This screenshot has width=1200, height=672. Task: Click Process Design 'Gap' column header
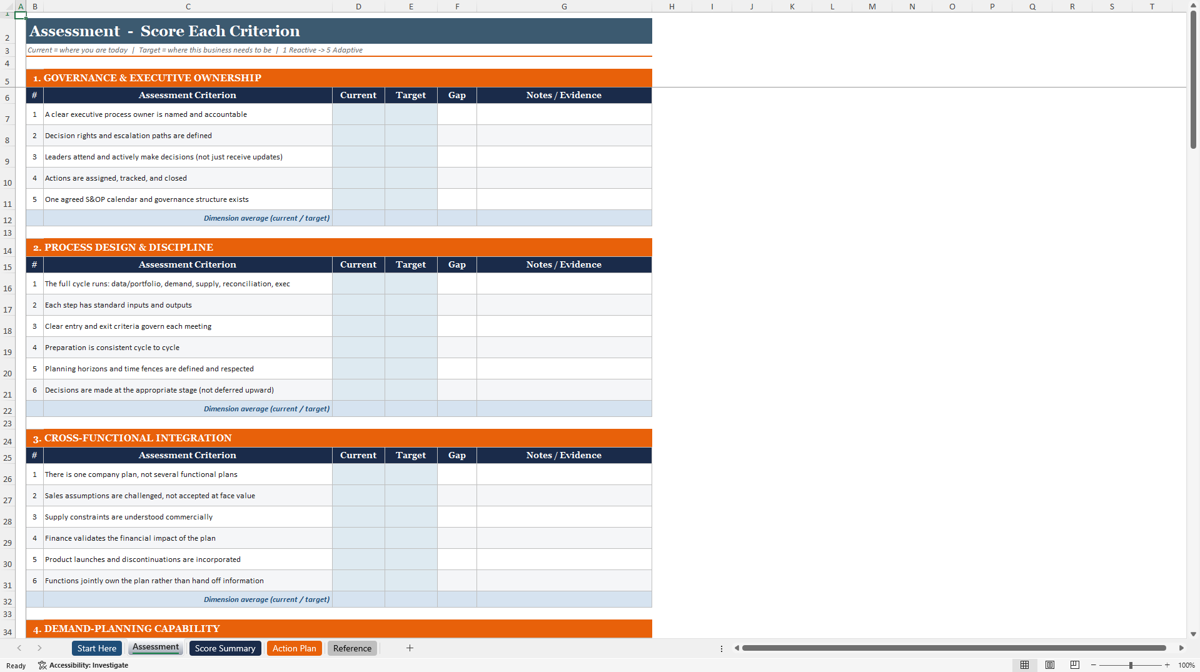click(x=457, y=264)
